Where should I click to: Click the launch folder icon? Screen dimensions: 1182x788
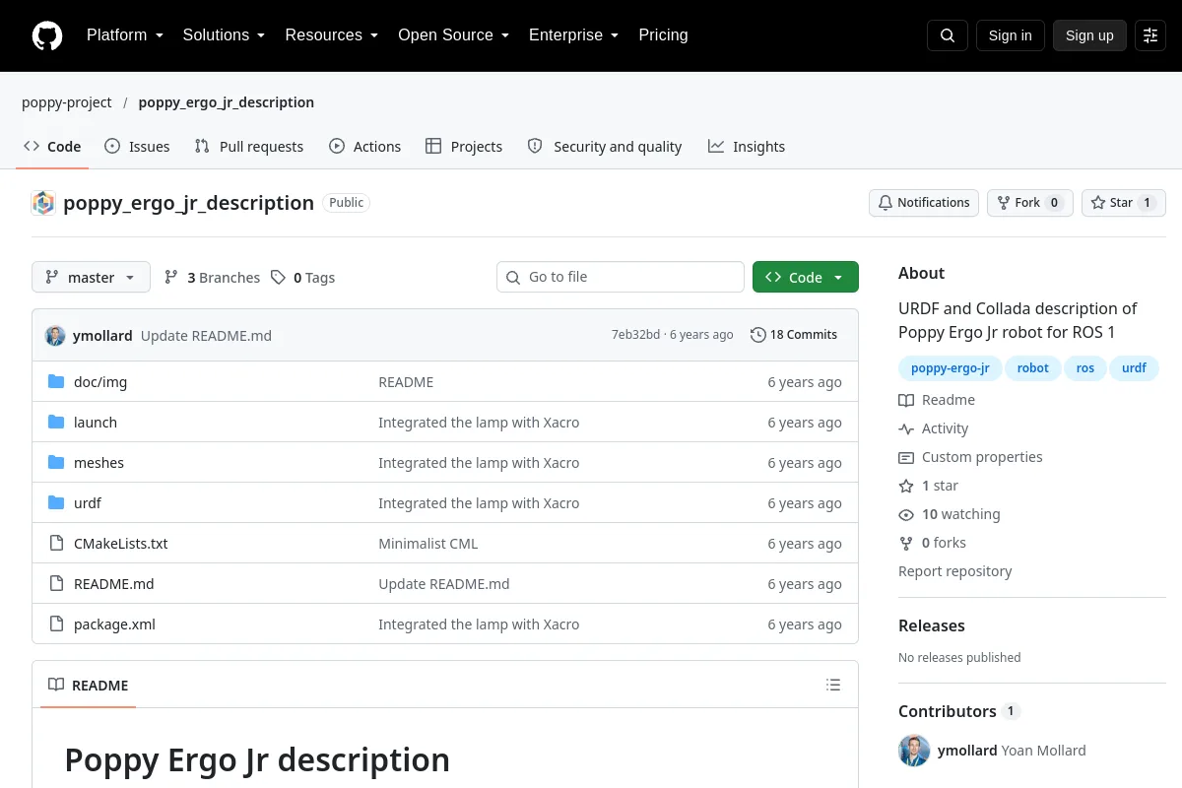[x=56, y=423]
